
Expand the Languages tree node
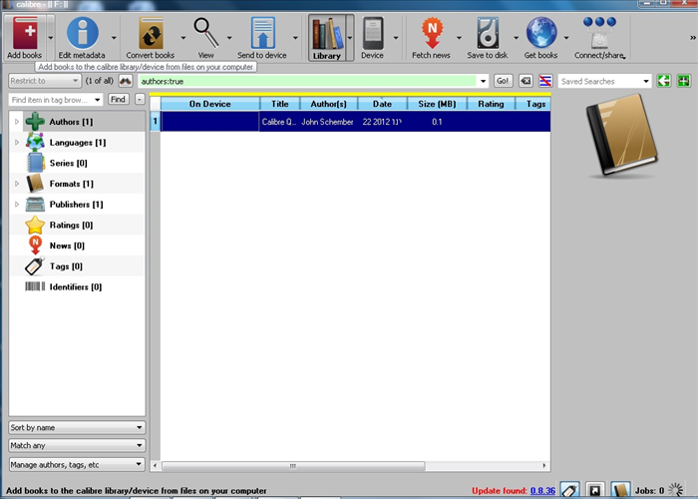17,143
